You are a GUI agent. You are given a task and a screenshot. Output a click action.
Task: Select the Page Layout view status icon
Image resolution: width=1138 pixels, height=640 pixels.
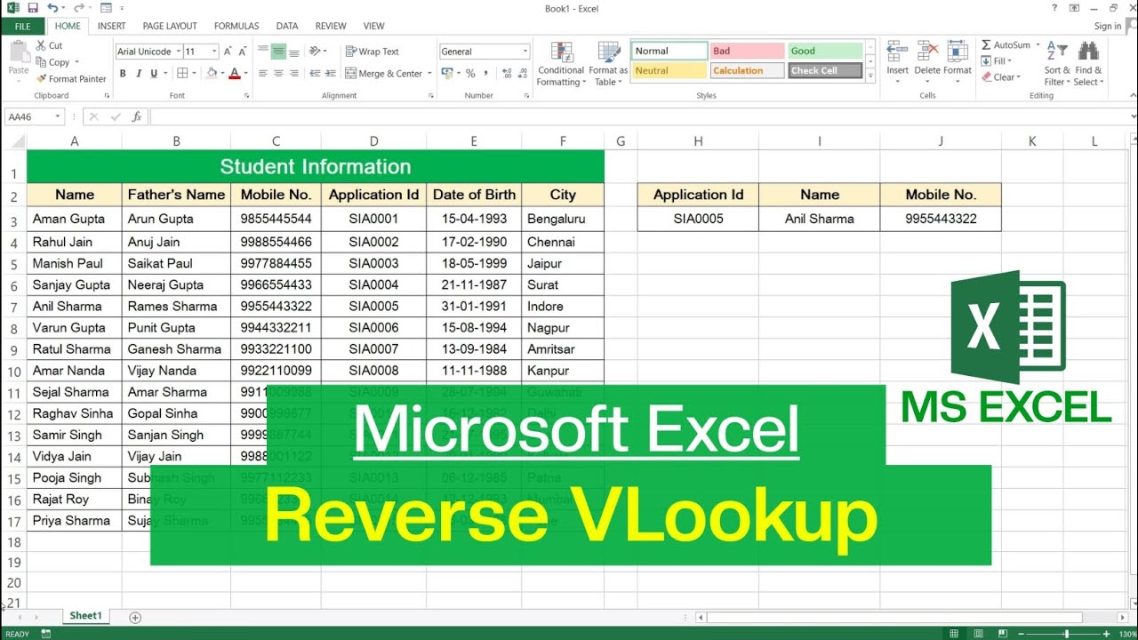point(979,634)
